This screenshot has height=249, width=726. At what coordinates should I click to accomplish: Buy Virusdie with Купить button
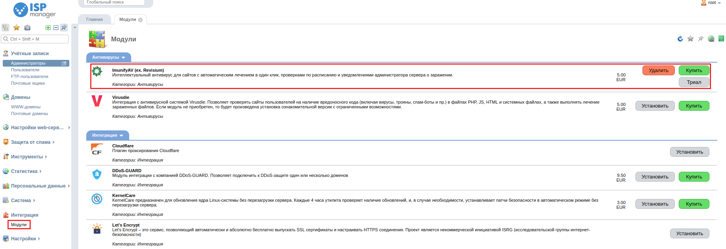point(694,106)
